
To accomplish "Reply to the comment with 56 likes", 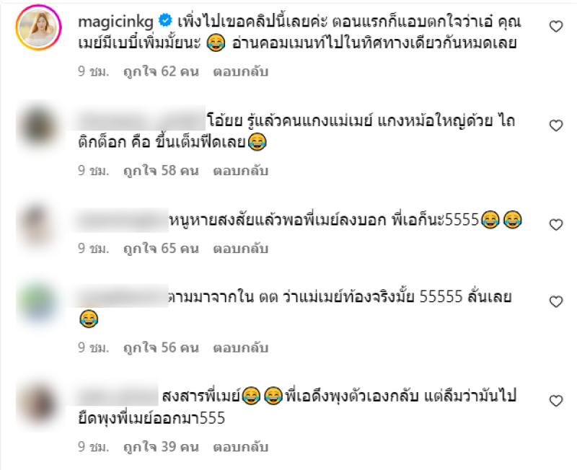I will point(240,347).
